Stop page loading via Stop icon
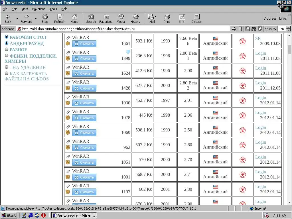The image size is (292, 219). [45, 19]
